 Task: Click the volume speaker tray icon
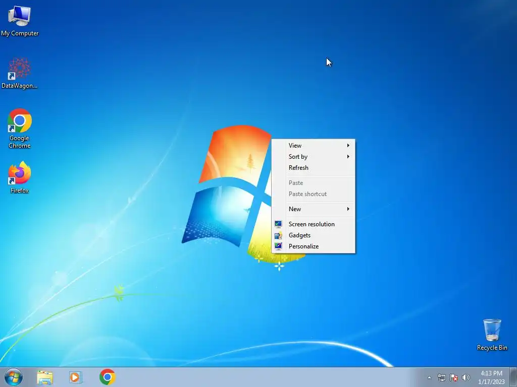466,377
